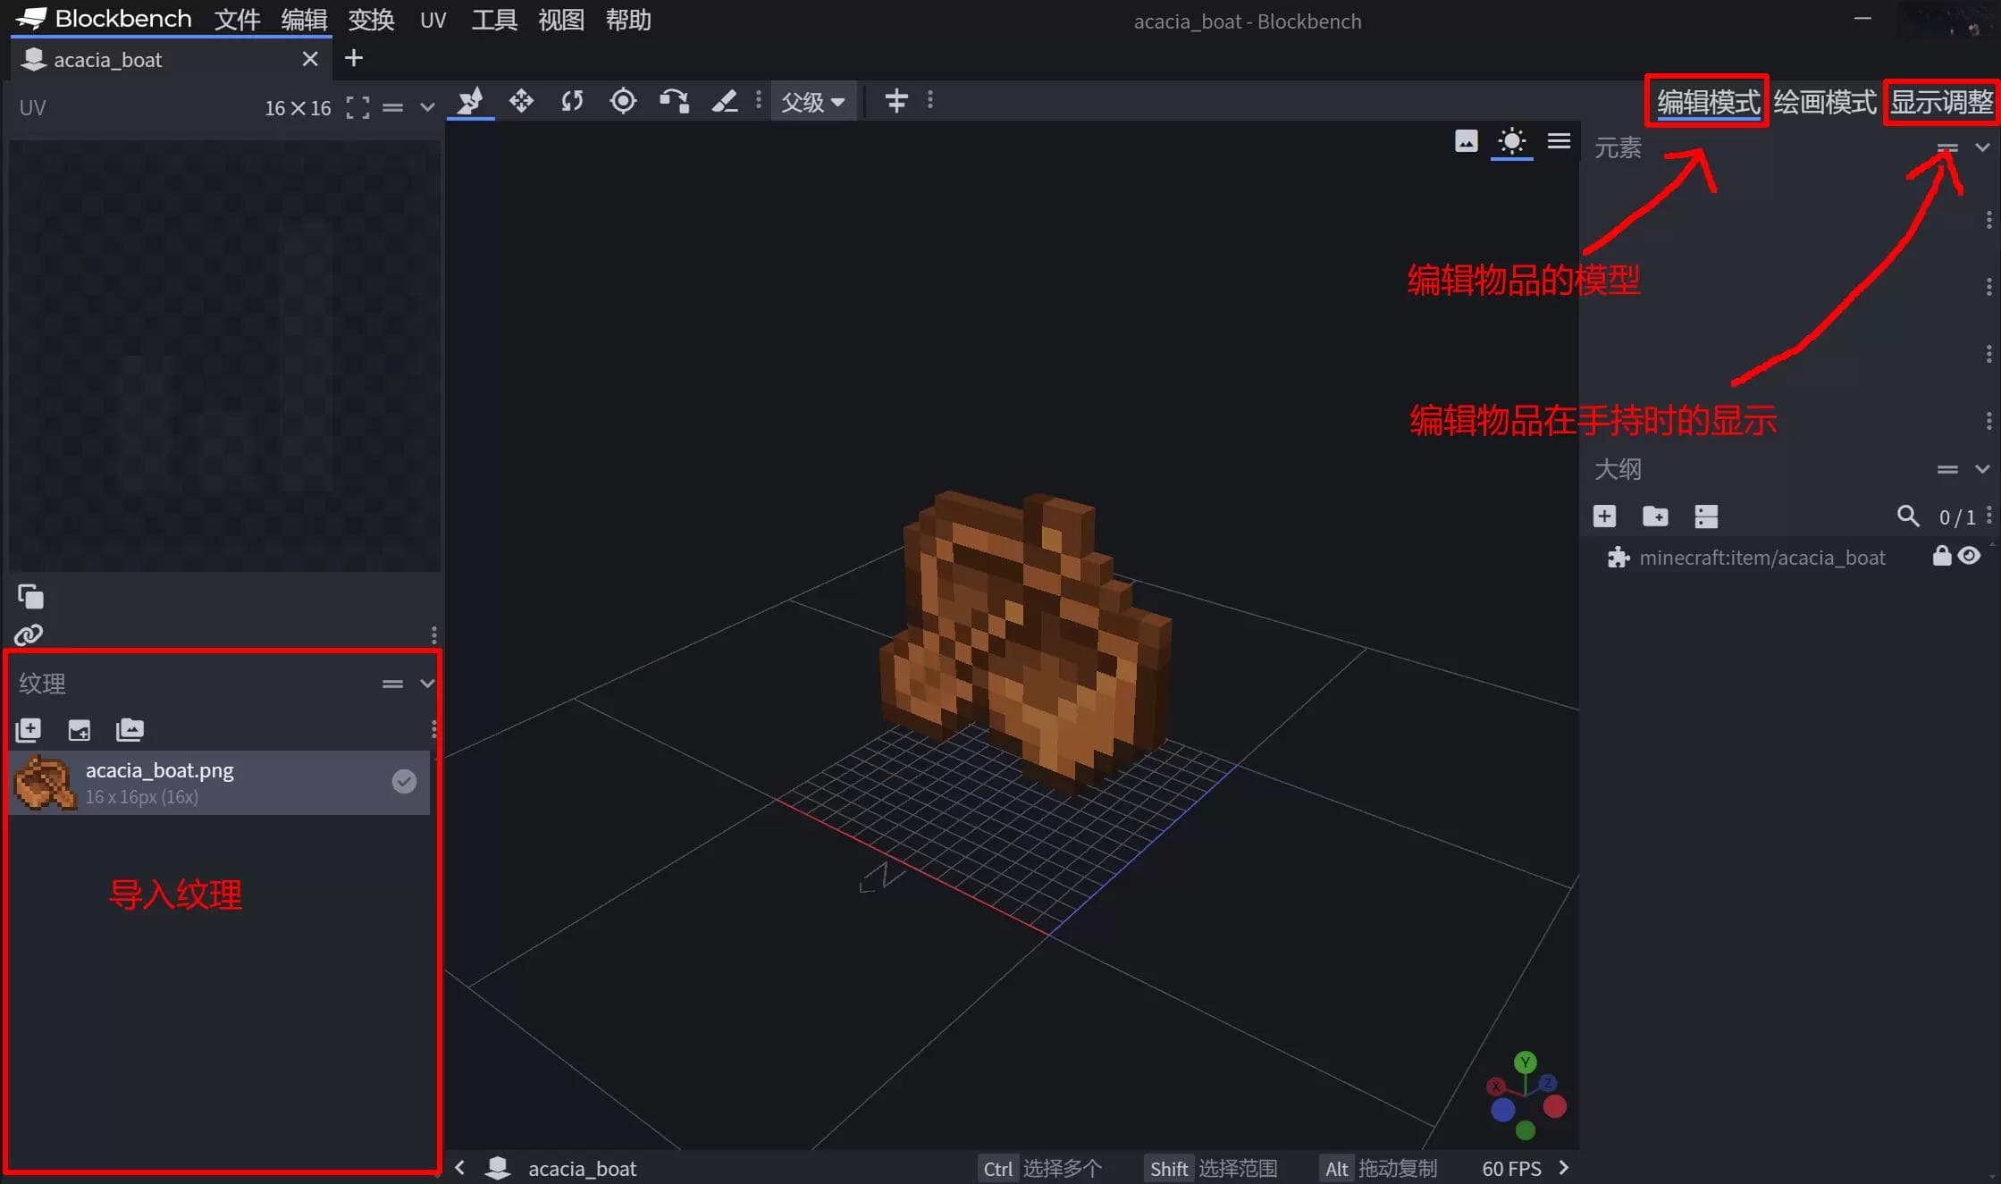Click the center transform pivot icon
2001x1184 pixels.
(x=896, y=101)
